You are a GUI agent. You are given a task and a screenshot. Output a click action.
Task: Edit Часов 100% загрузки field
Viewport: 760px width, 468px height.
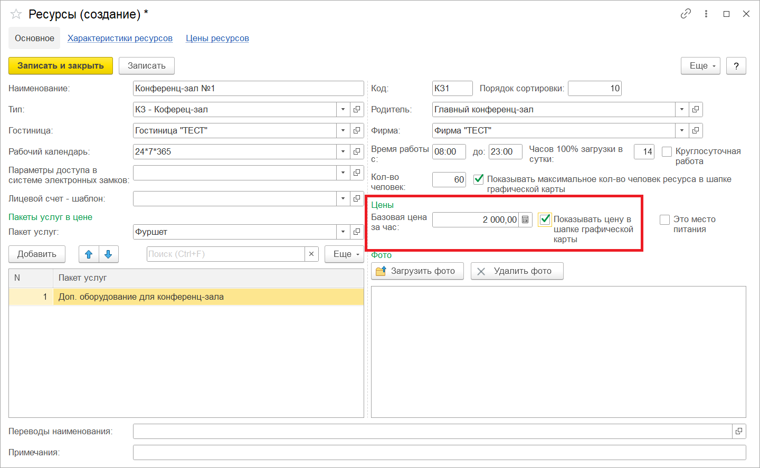click(644, 151)
